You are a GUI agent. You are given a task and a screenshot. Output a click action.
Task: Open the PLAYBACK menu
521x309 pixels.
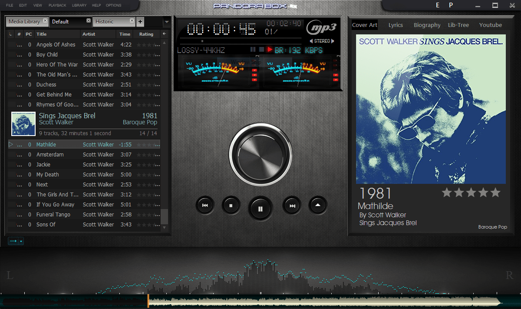57,5
